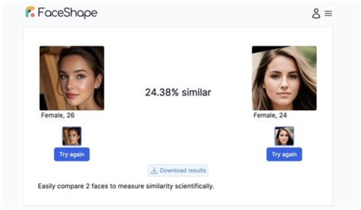Click the word 'similar' in the result
This screenshot has width=361, height=210.
197,92
